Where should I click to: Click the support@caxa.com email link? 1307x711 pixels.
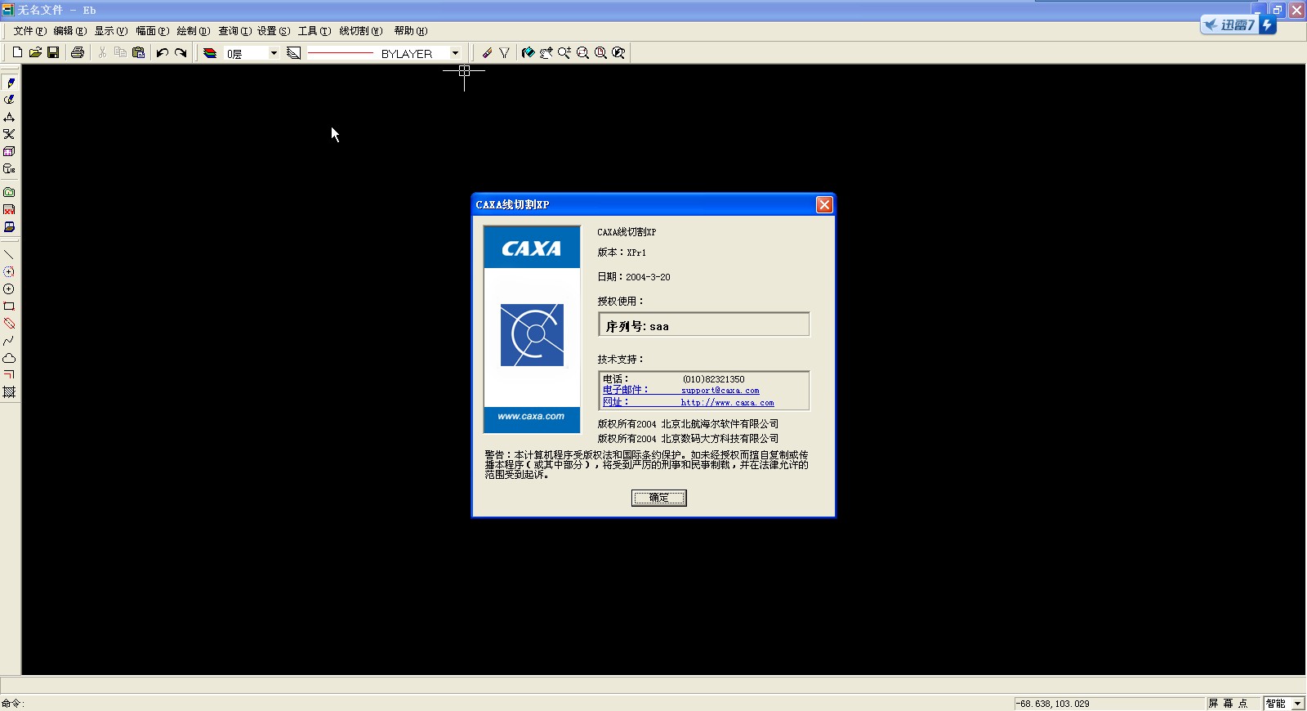click(720, 391)
